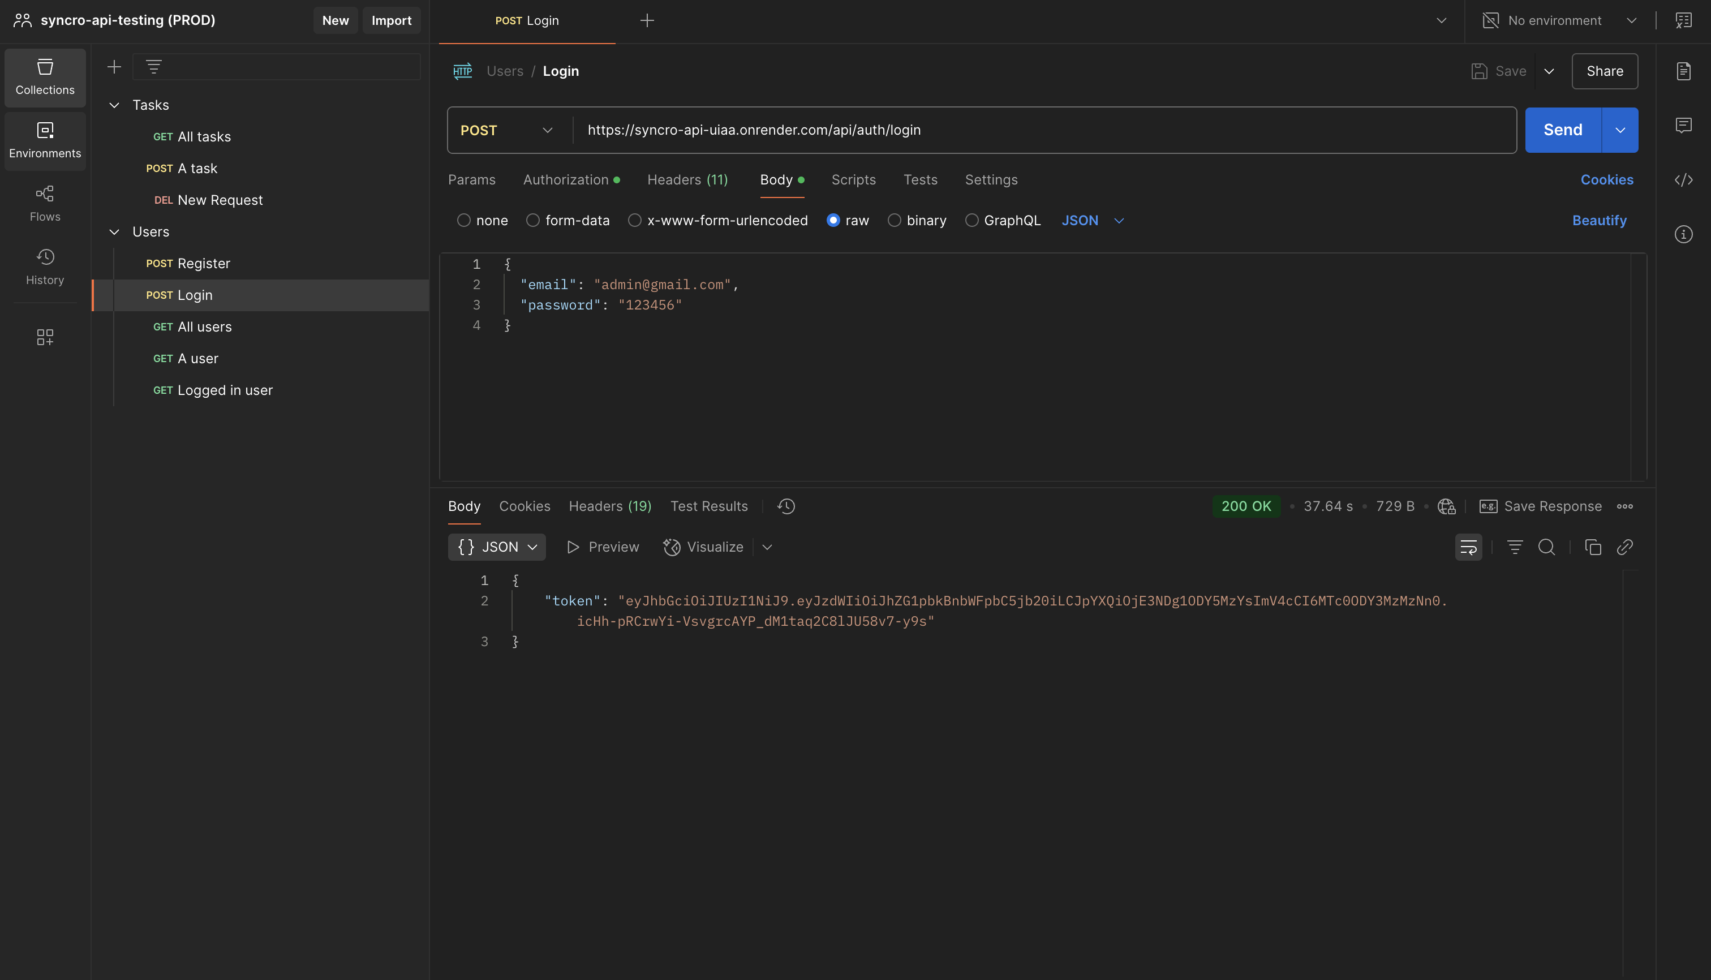This screenshot has height=980, width=1711.
Task: Select the none body radio button
Action: point(464,220)
